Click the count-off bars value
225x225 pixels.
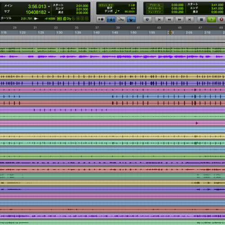pyautogui.click(x=132, y=5)
